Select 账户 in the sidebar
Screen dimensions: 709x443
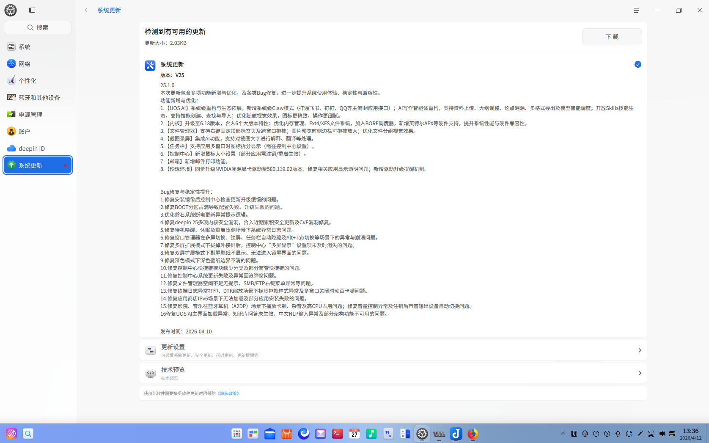(x=38, y=132)
